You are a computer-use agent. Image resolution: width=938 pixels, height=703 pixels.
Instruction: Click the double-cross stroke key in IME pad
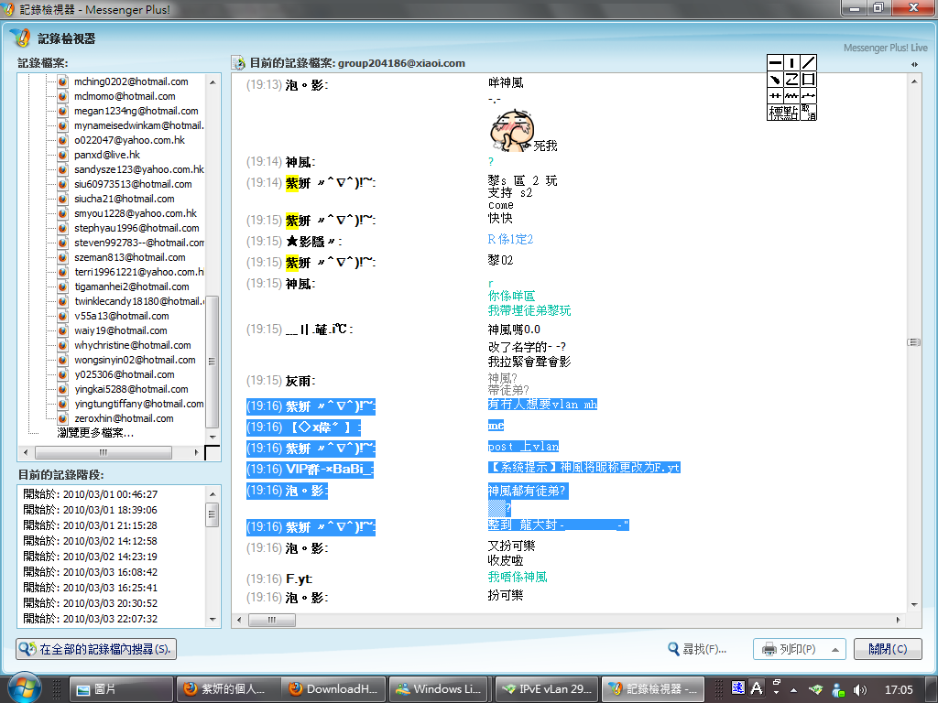[775, 95]
